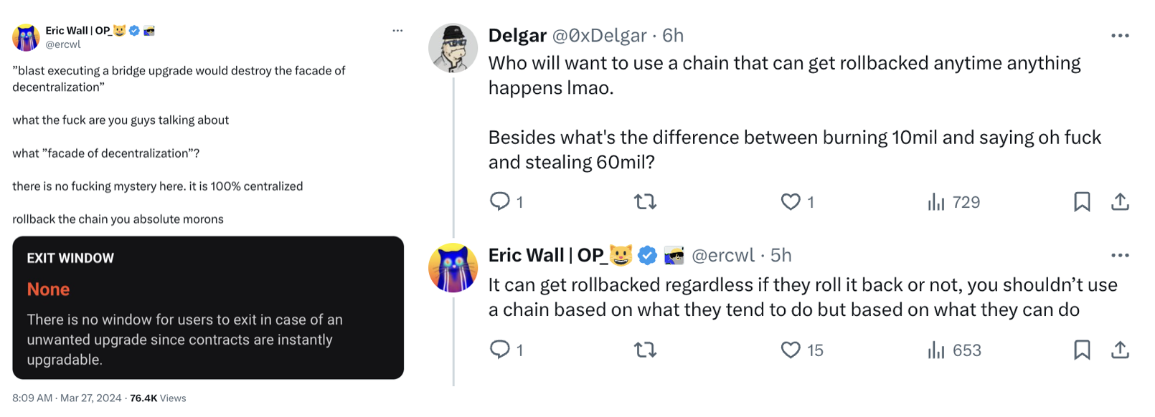Image resolution: width=1155 pixels, height=417 pixels.
Task: Bookmark Eric Wall's reply tweet
Action: [1082, 350]
